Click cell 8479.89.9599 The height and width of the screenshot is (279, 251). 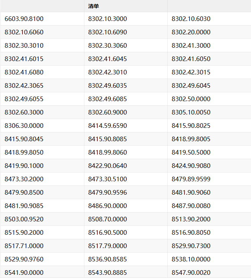[x=191, y=179]
